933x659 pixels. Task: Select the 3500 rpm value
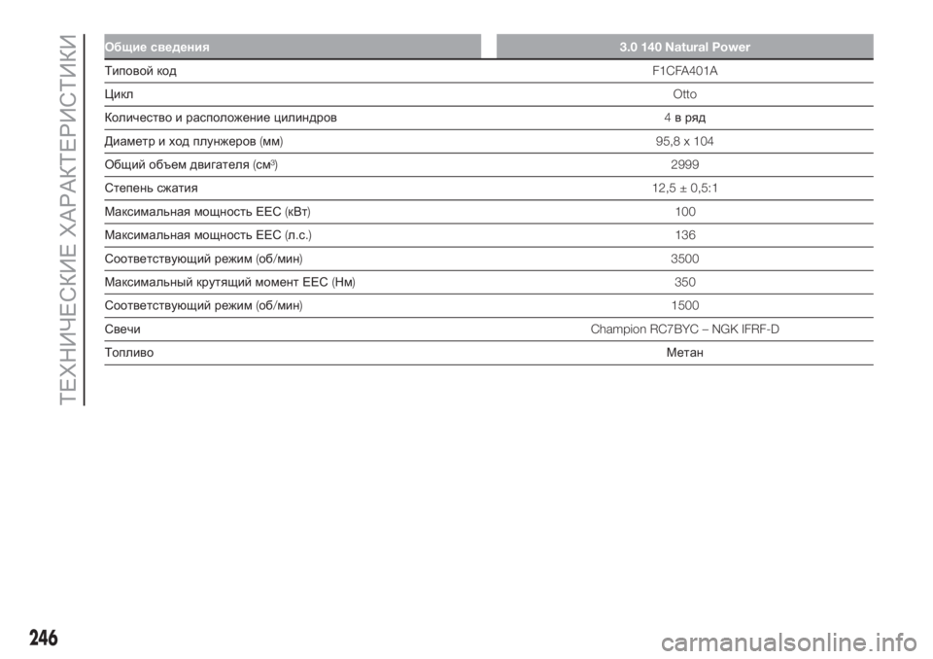click(685, 259)
